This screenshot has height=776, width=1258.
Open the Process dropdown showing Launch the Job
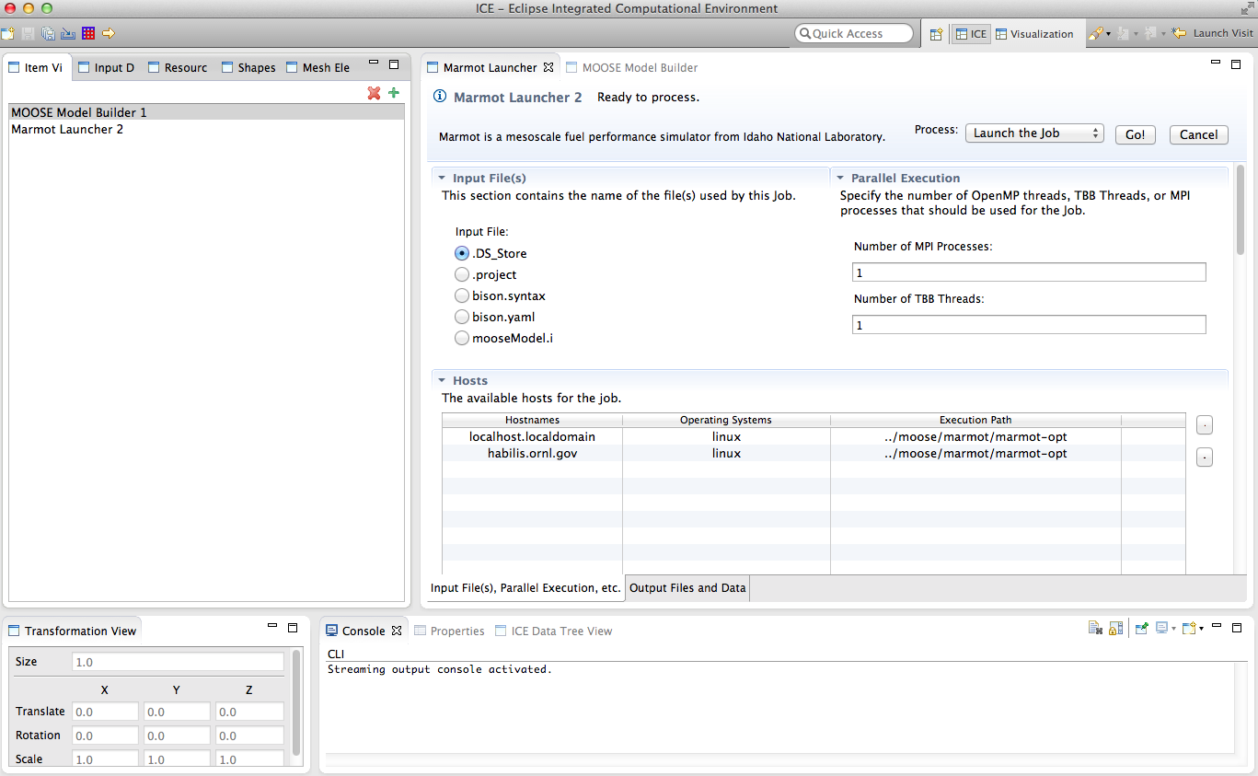(x=1034, y=133)
